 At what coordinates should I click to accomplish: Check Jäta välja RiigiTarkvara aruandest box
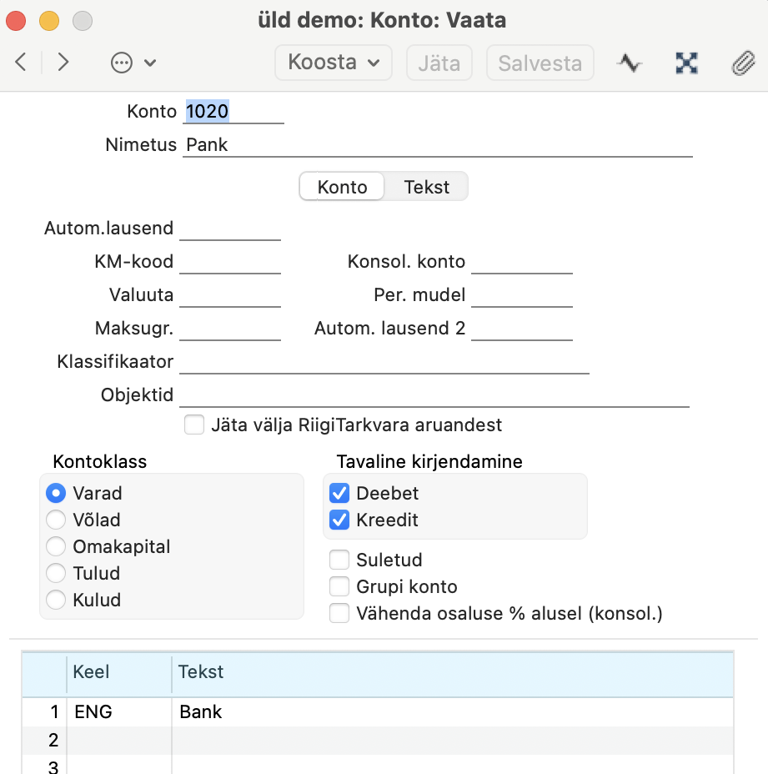194,425
